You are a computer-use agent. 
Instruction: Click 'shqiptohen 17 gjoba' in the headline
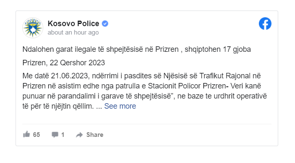pos(218,49)
